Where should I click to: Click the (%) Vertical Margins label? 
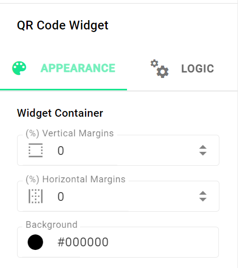tap(70, 133)
